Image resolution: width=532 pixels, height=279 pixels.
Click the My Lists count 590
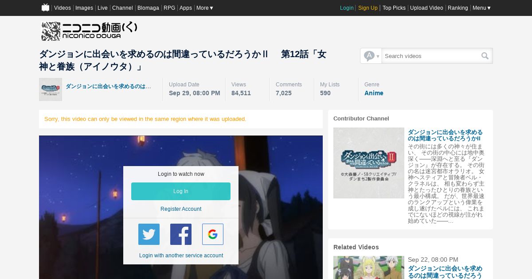(x=325, y=93)
